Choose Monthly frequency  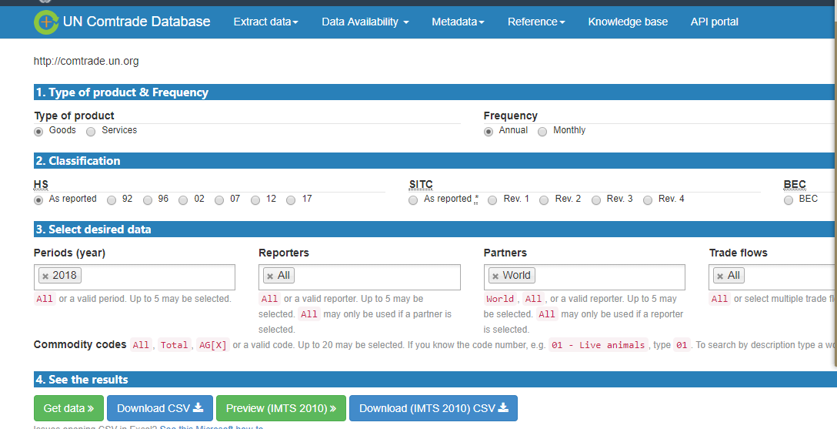point(542,132)
